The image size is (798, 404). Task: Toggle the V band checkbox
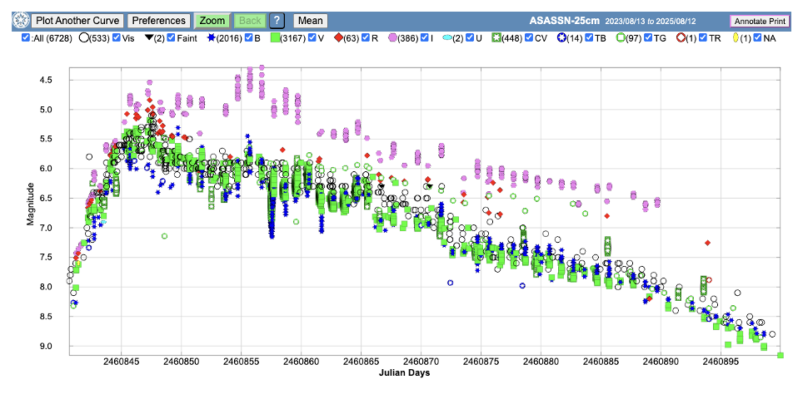tap(312, 38)
